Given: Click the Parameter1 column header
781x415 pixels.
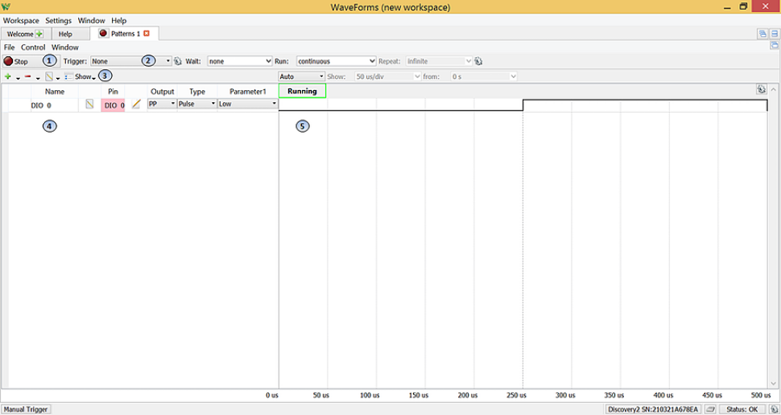Looking at the screenshot, I should (x=248, y=92).
